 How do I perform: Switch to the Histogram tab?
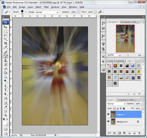[x=126, y=22]
